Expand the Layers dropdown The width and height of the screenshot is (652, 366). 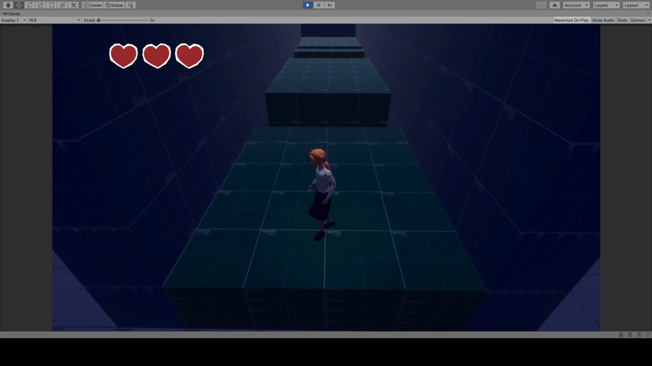click(606, 5)
